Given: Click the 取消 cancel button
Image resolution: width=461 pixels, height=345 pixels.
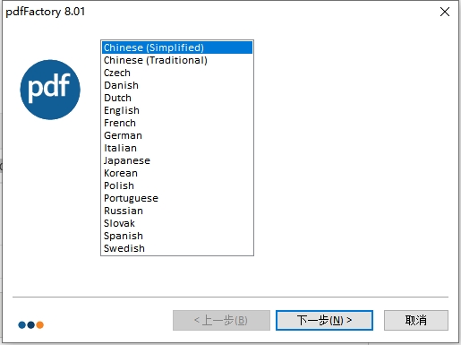Looking at the screenshot, I should tap(416, 320).
